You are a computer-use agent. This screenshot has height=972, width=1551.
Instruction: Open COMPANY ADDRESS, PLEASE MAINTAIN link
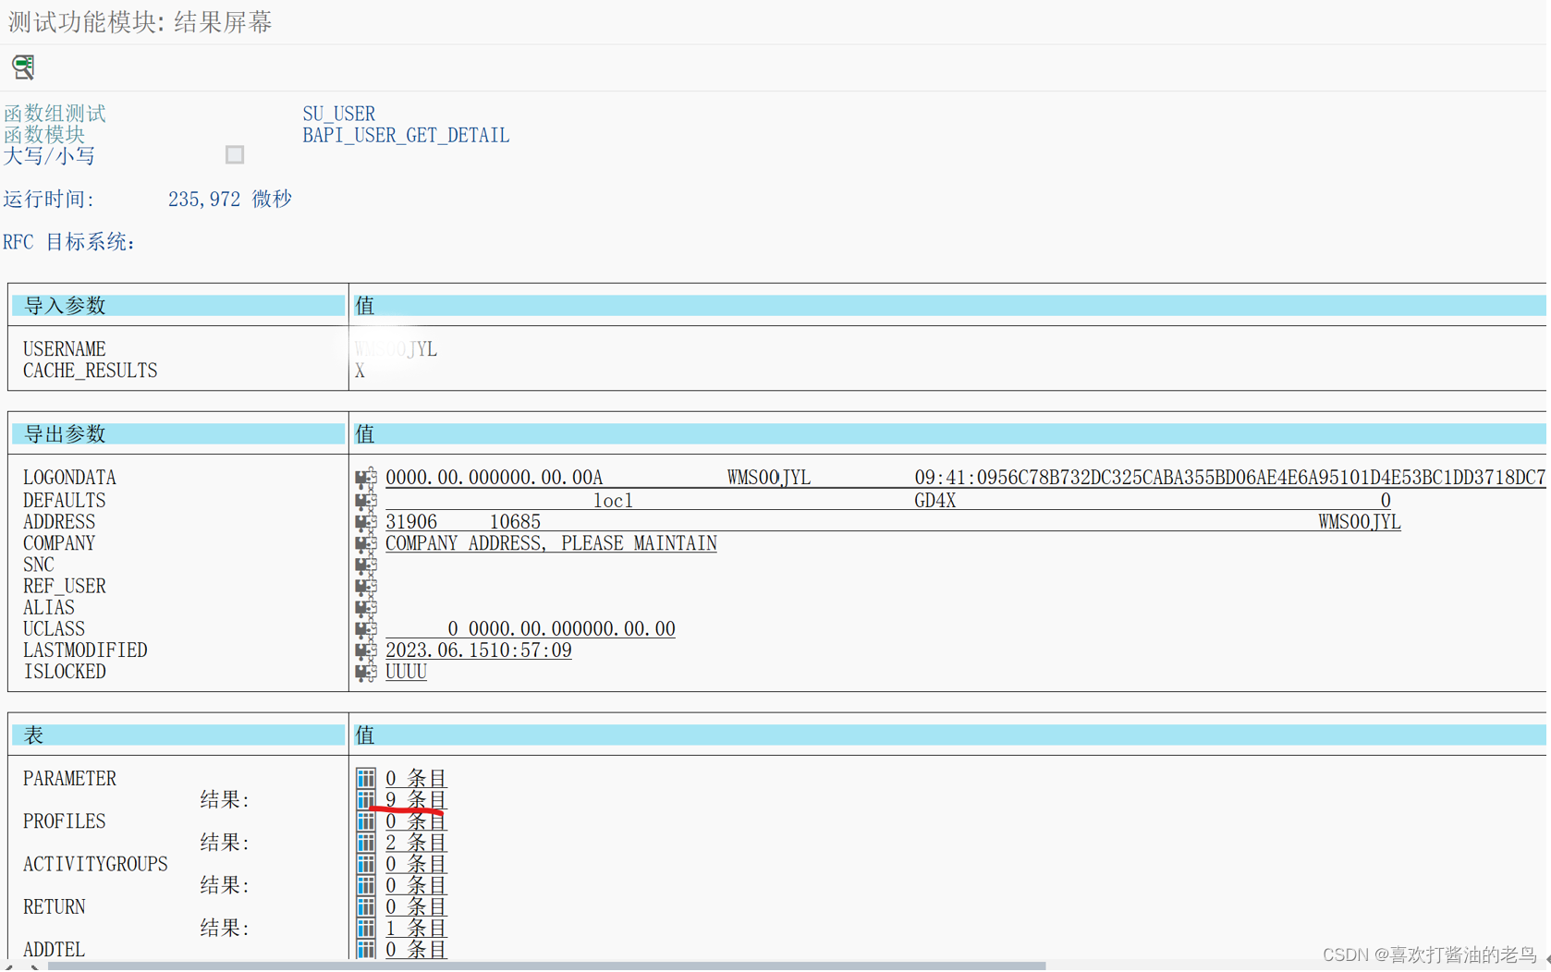coord(551,543)
